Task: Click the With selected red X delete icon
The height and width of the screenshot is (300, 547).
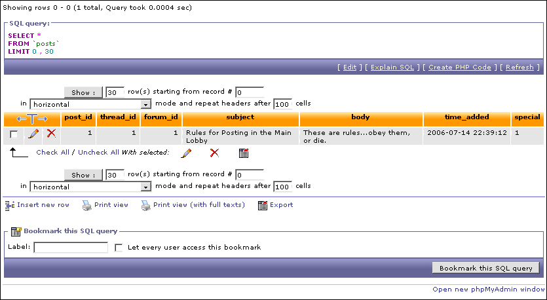Action: (x=215, y=153)
